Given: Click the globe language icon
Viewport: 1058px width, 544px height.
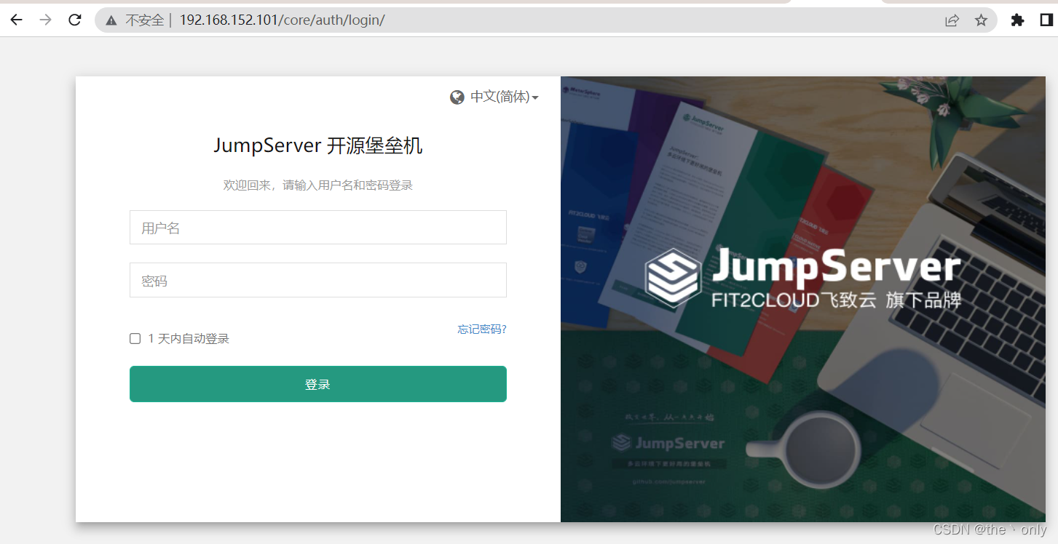Looking at the screenshot, I should click(x=457, y=97).
